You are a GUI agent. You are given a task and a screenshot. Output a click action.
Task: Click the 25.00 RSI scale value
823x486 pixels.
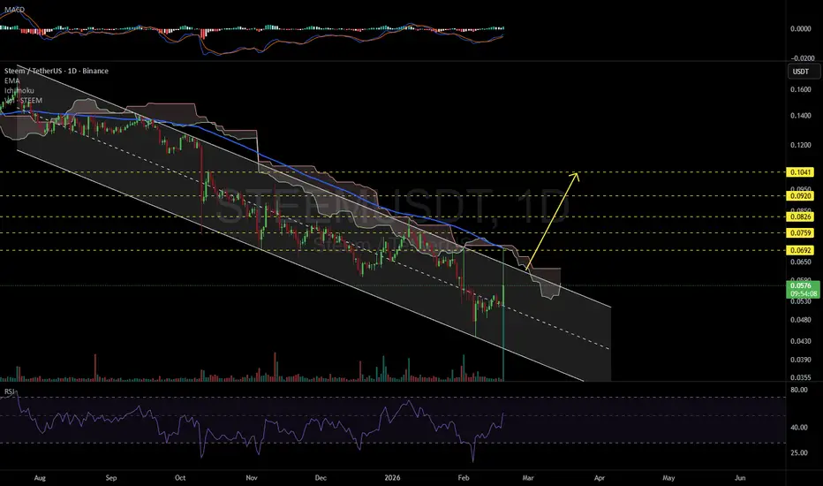pyautogui.click(x=799, y=453)
